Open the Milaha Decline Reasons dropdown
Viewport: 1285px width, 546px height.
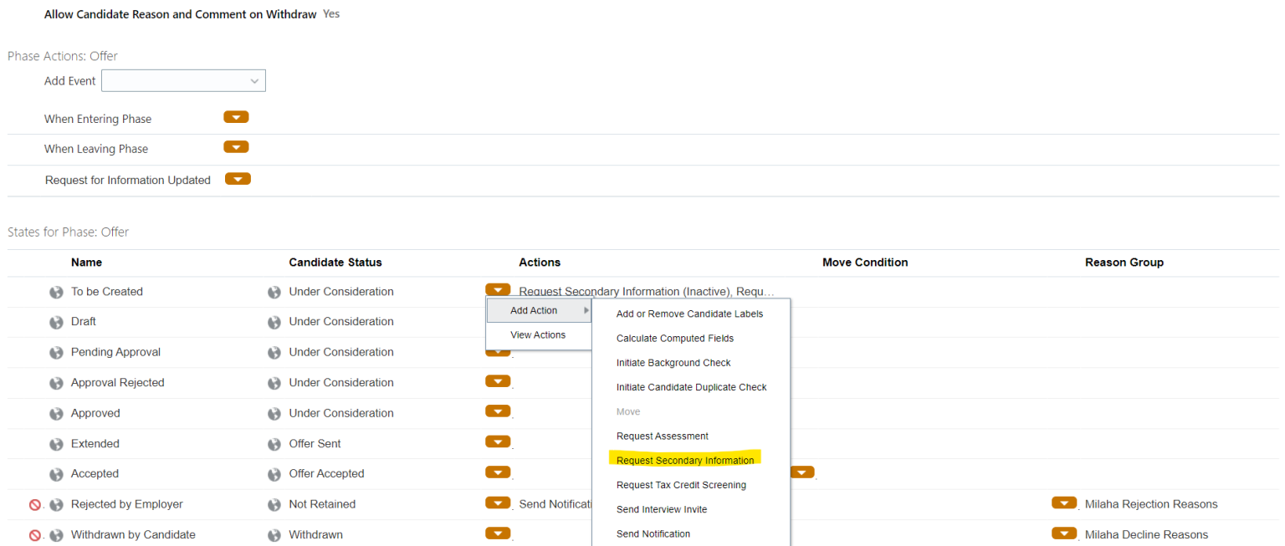click(1064, 533)
